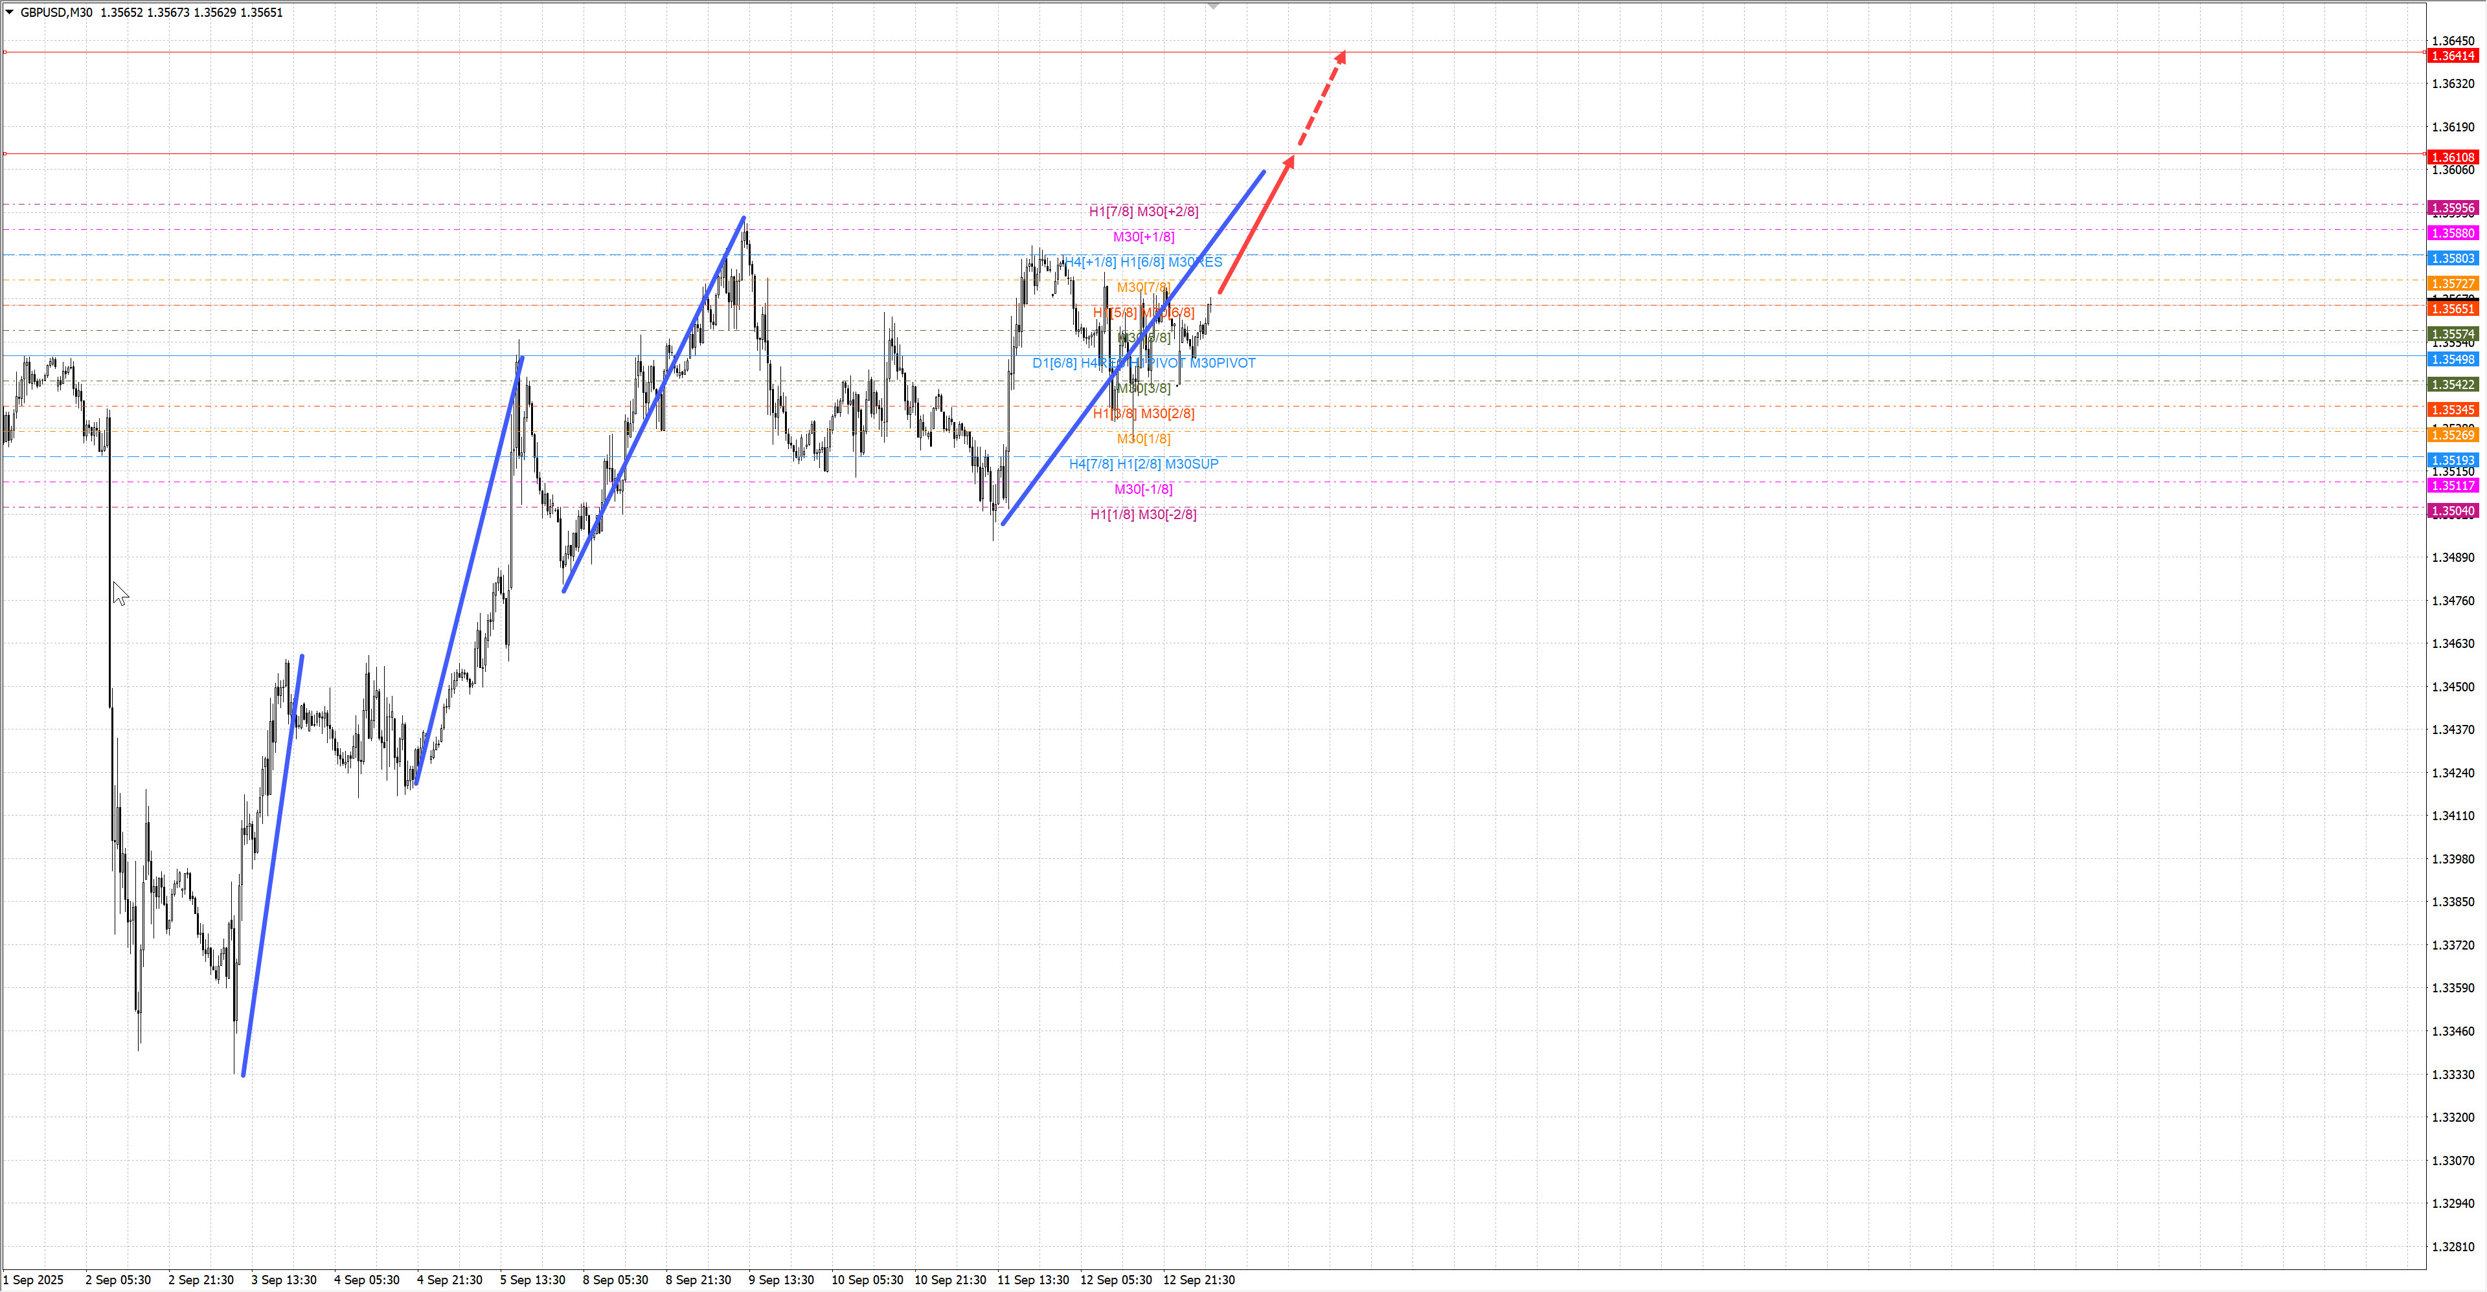The height and width of the screenshot is (1292, 2487).
Task: Click the H1[7/8] M30[+2/8] level label
Action: pos(1143,211)
